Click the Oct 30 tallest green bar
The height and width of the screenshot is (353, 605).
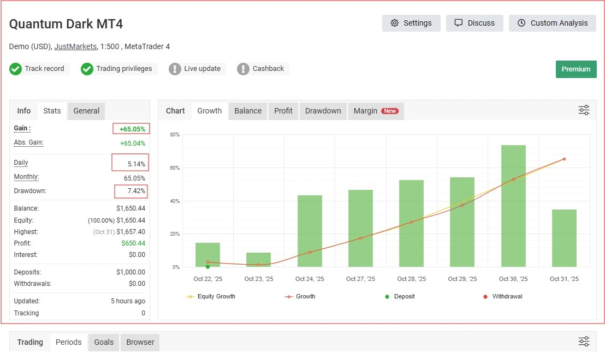(x=513, y=207)
